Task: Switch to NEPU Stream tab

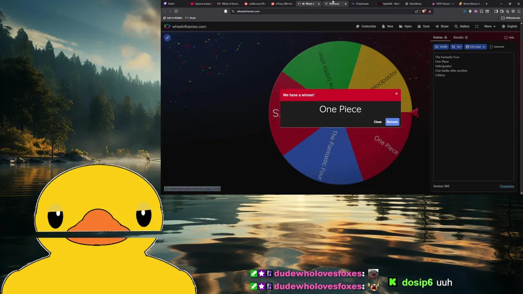Action: [443, 4]
